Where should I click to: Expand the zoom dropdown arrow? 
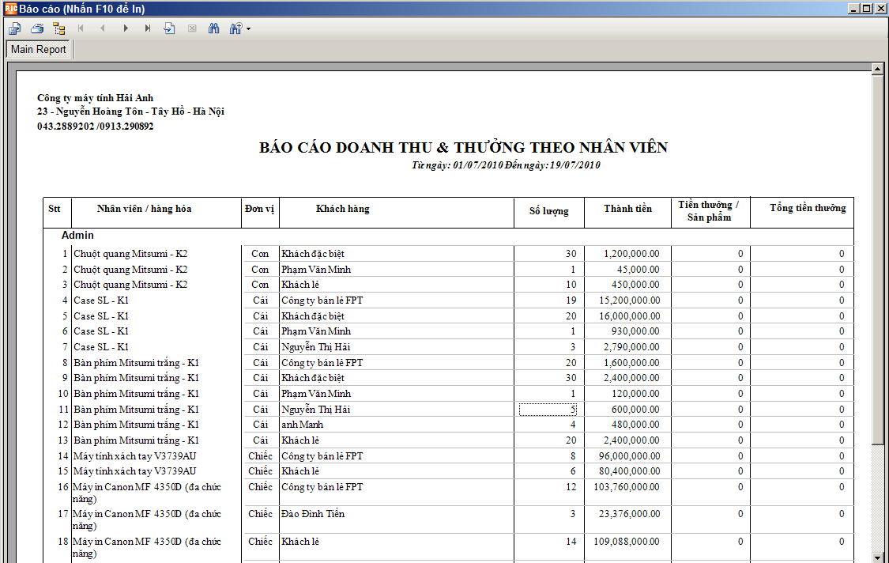[248, 29]
